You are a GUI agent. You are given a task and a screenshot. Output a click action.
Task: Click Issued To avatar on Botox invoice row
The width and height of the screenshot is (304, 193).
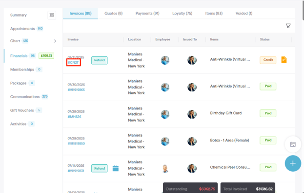(x=192, y=141)
